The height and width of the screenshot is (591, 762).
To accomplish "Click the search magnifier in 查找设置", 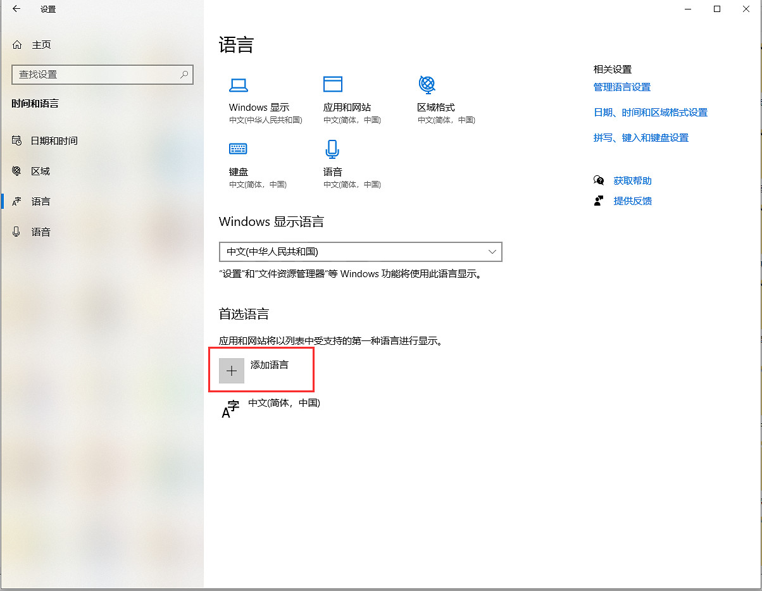I will coord(184,74).
